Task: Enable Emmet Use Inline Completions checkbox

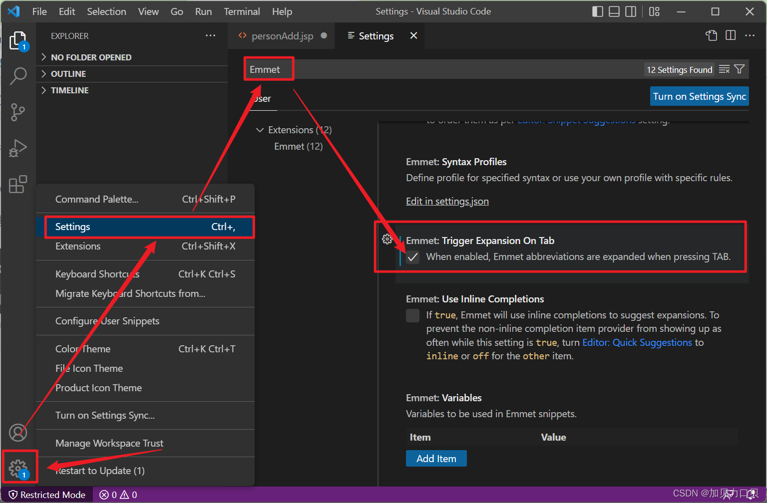Action: pyautogui.click(x=412, y=315)
